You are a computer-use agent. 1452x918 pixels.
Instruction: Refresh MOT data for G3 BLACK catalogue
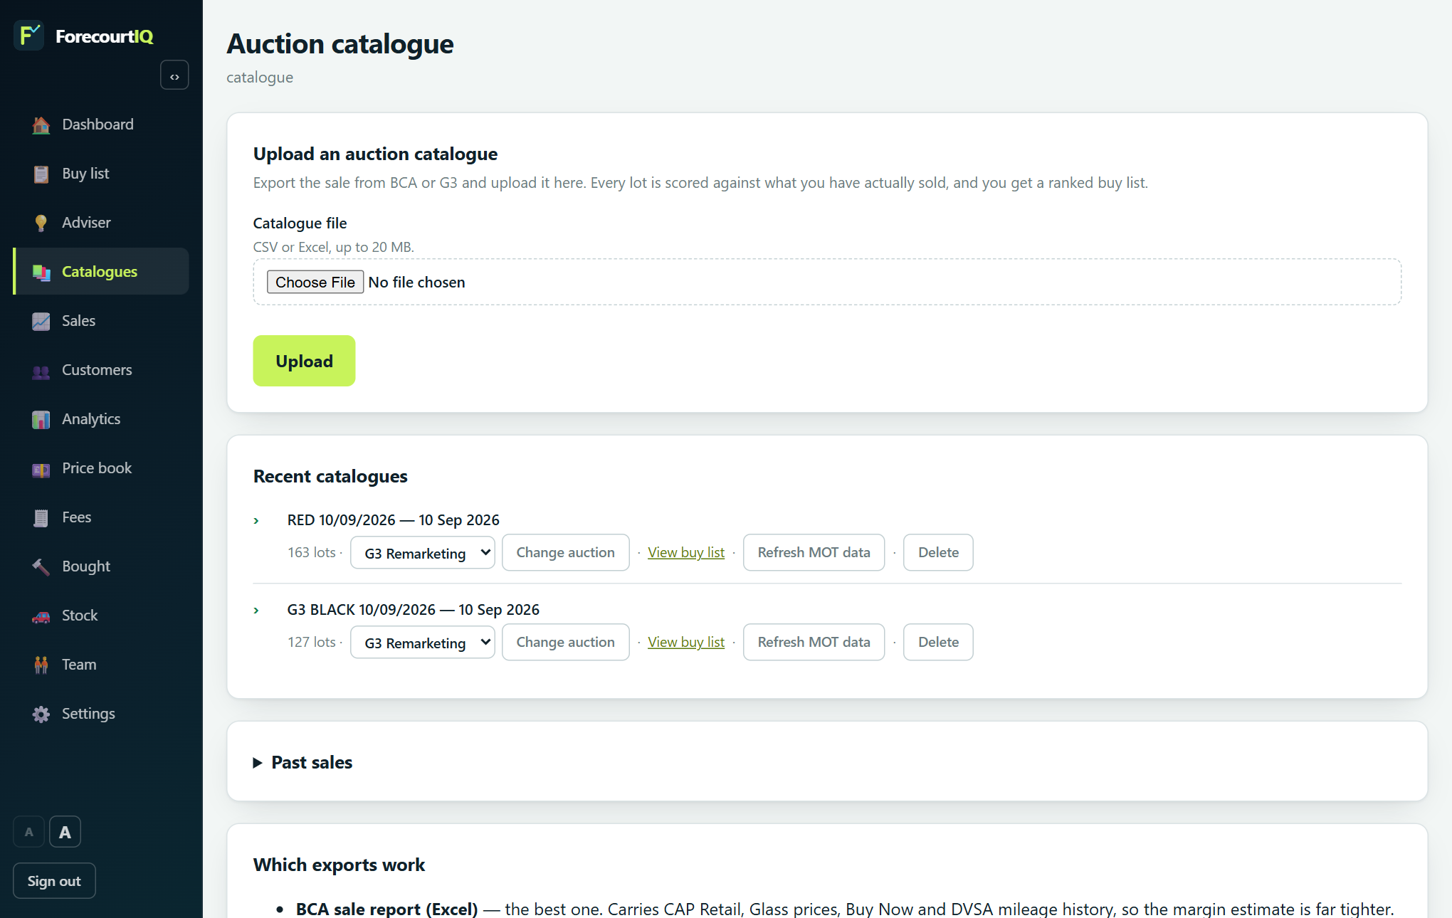click(x=814, y=642)
